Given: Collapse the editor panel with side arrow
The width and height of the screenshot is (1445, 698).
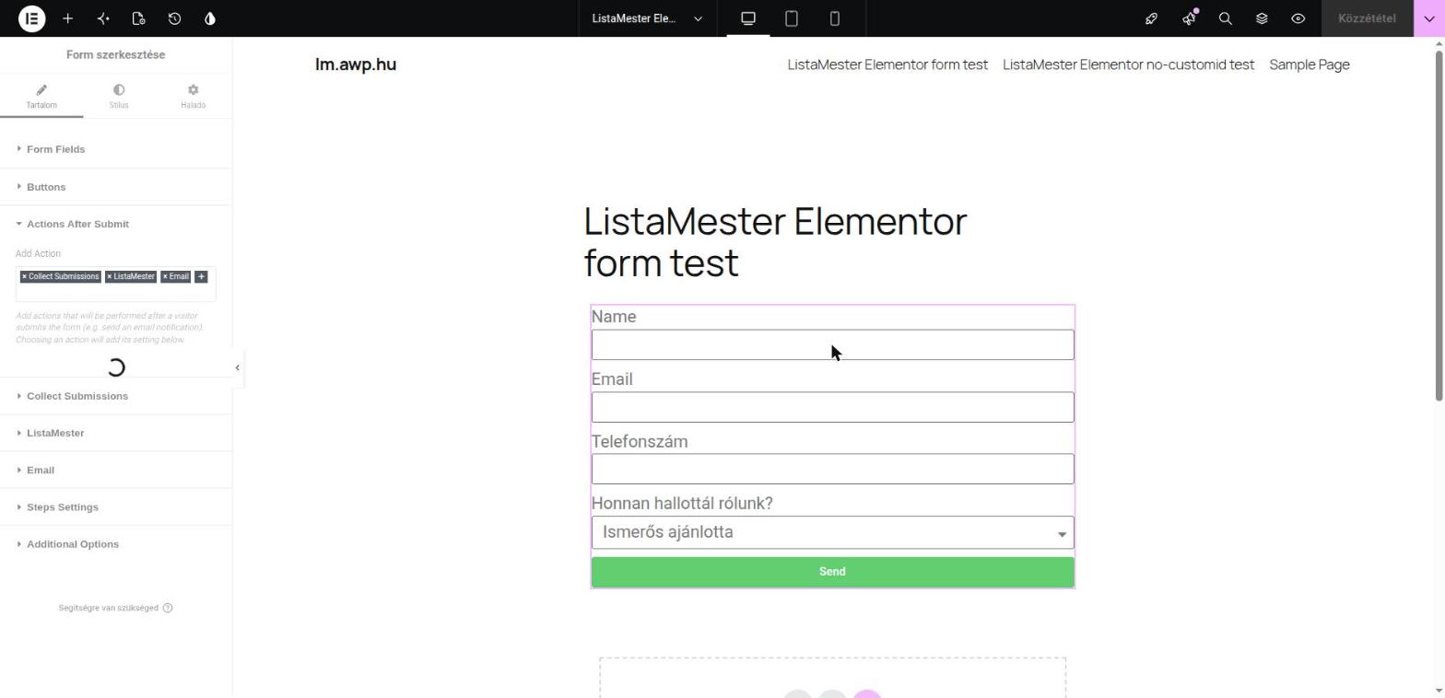Looking at the screenshot, I should pyautogui.click(x=237, y=367).
